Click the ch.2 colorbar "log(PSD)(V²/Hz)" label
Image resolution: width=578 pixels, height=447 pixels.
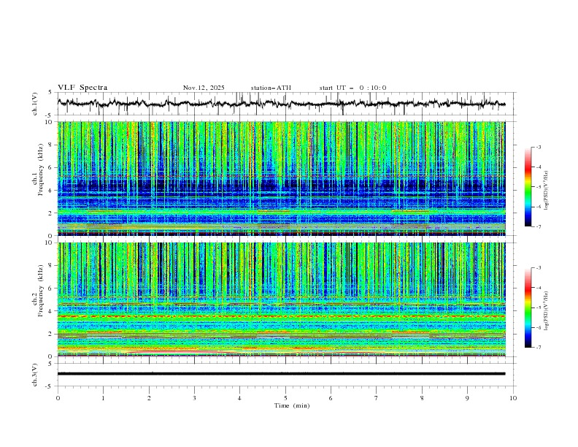pos(546,311)
